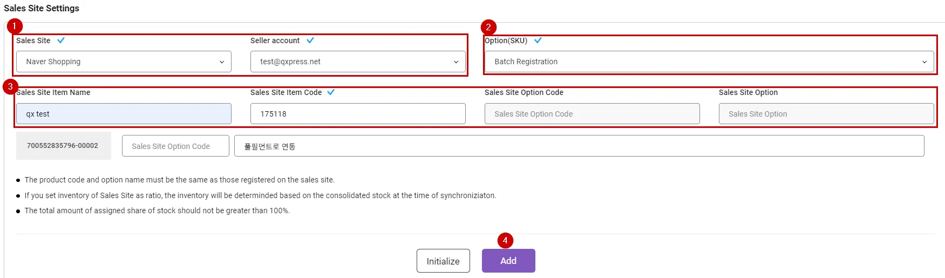Viewport: 945px width, 278px height.
Task: Click red step marker number 2
Action: coord(488,27)
